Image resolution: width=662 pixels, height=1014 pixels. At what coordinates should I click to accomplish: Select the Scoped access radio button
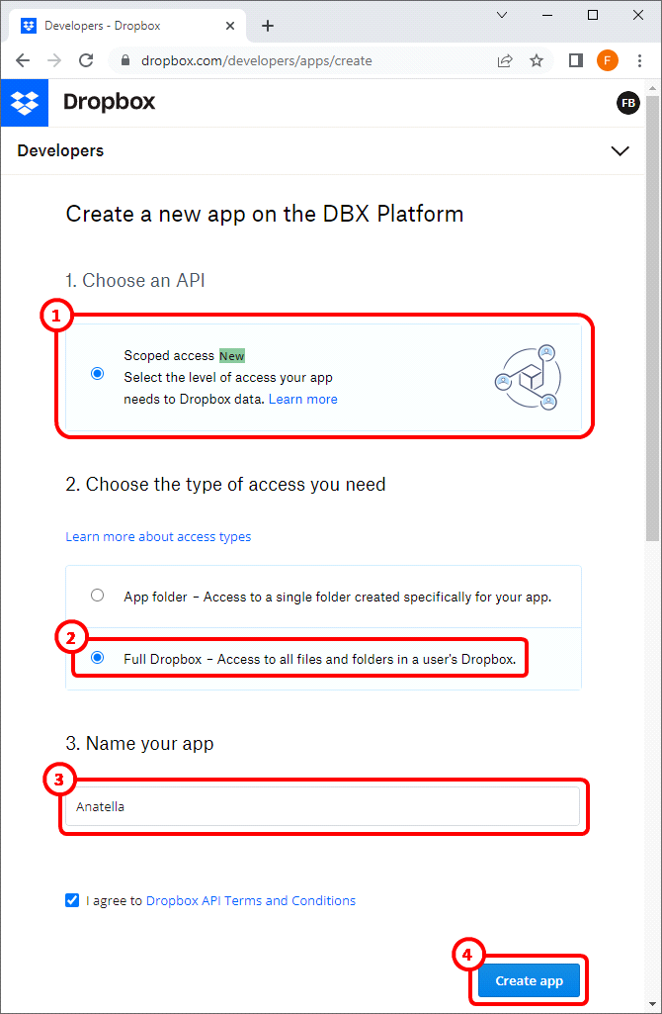(x=98, y=374)
